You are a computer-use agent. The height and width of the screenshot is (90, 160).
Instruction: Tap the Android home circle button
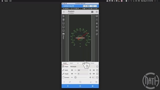tap(80, 86)
